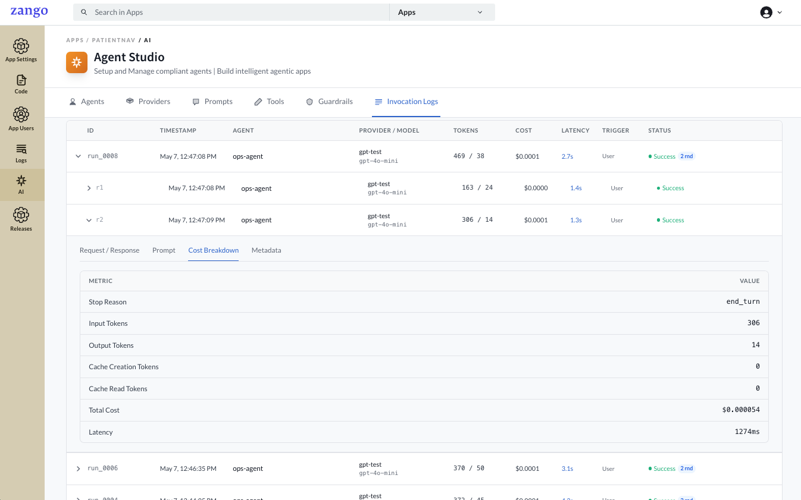Click the TIMESTAMP column header

click(178, 131)
